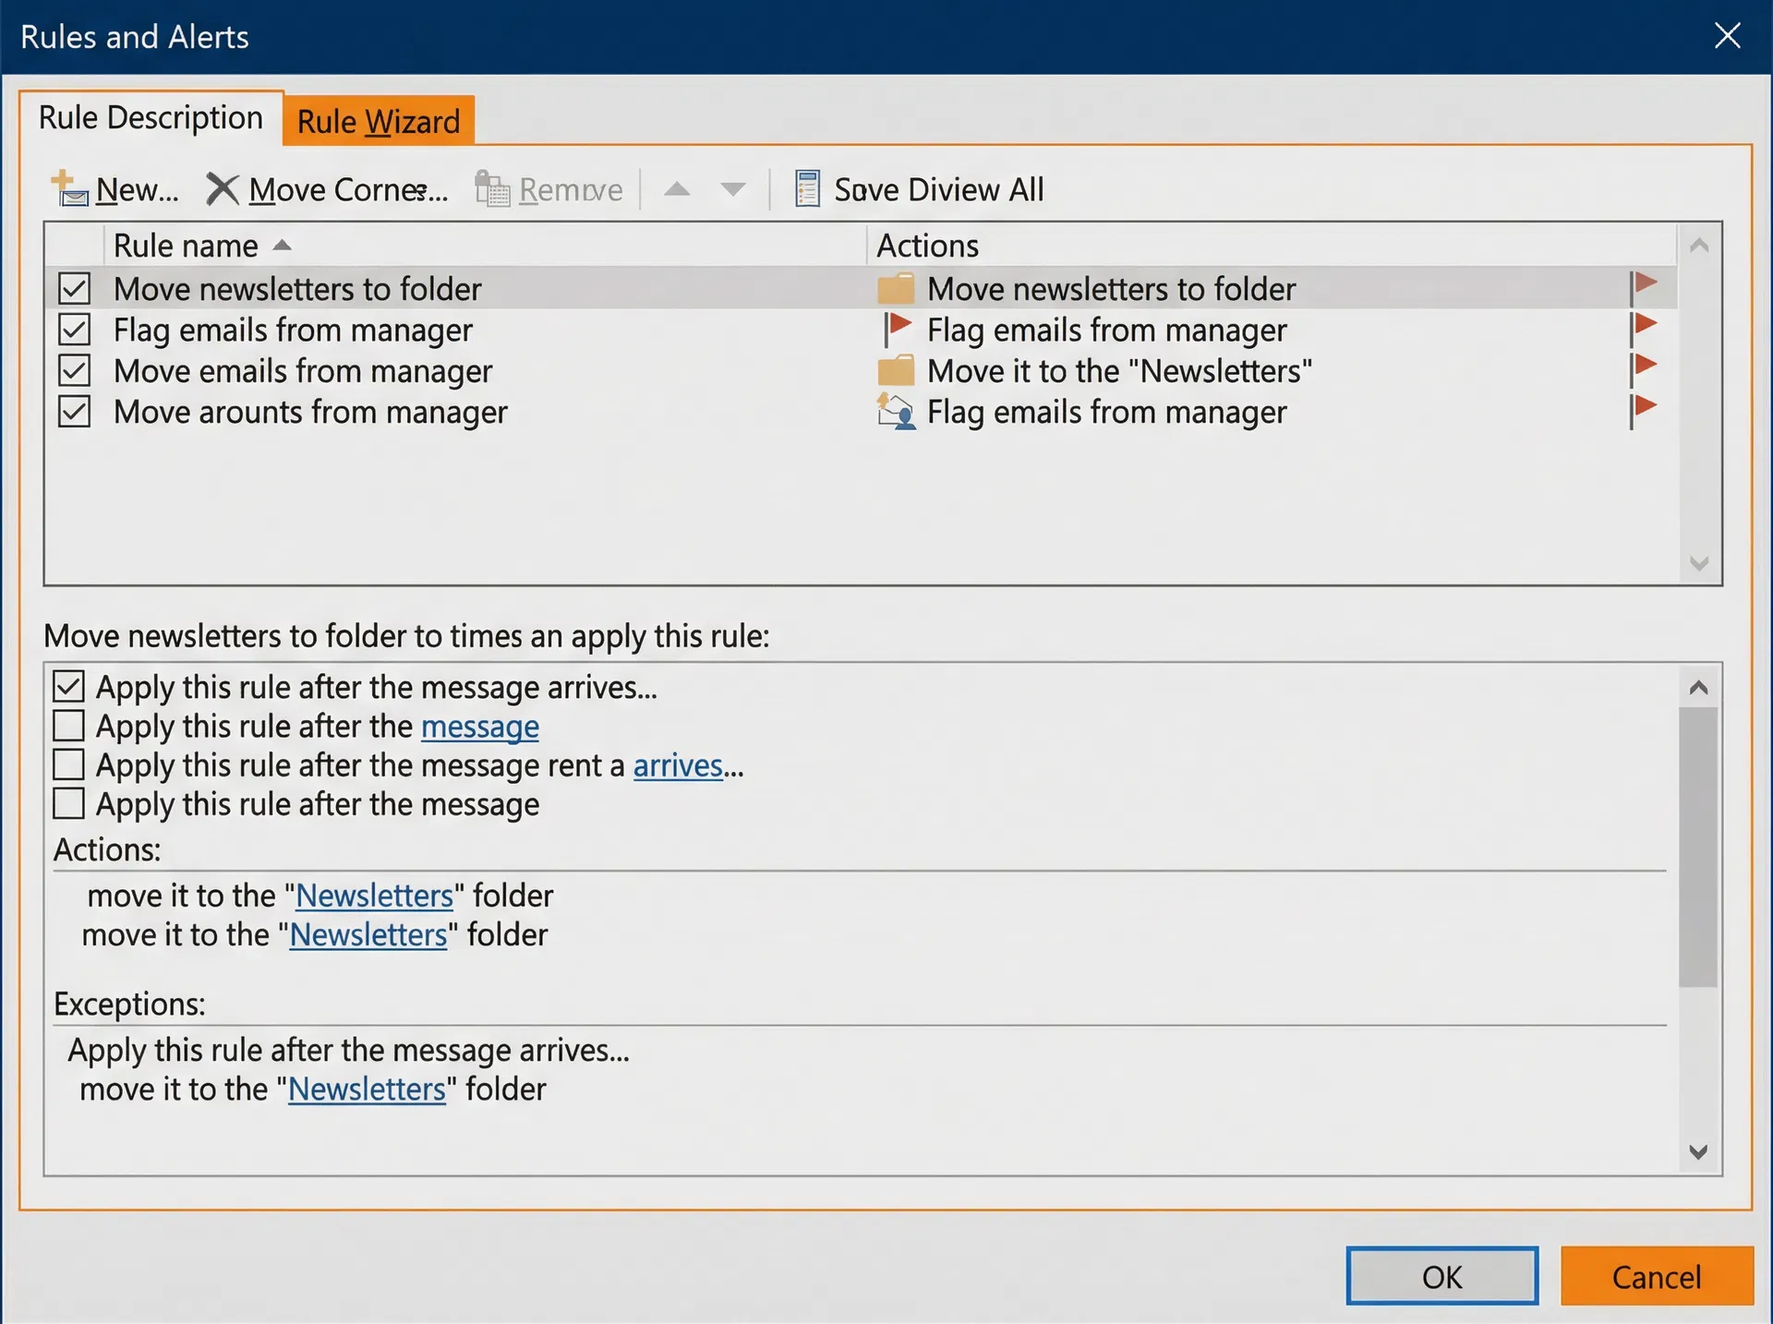Click the right-edge flag in the Move arounts from manager row
Screen dimensions: 1773x1324
(x=1644, y=410)
